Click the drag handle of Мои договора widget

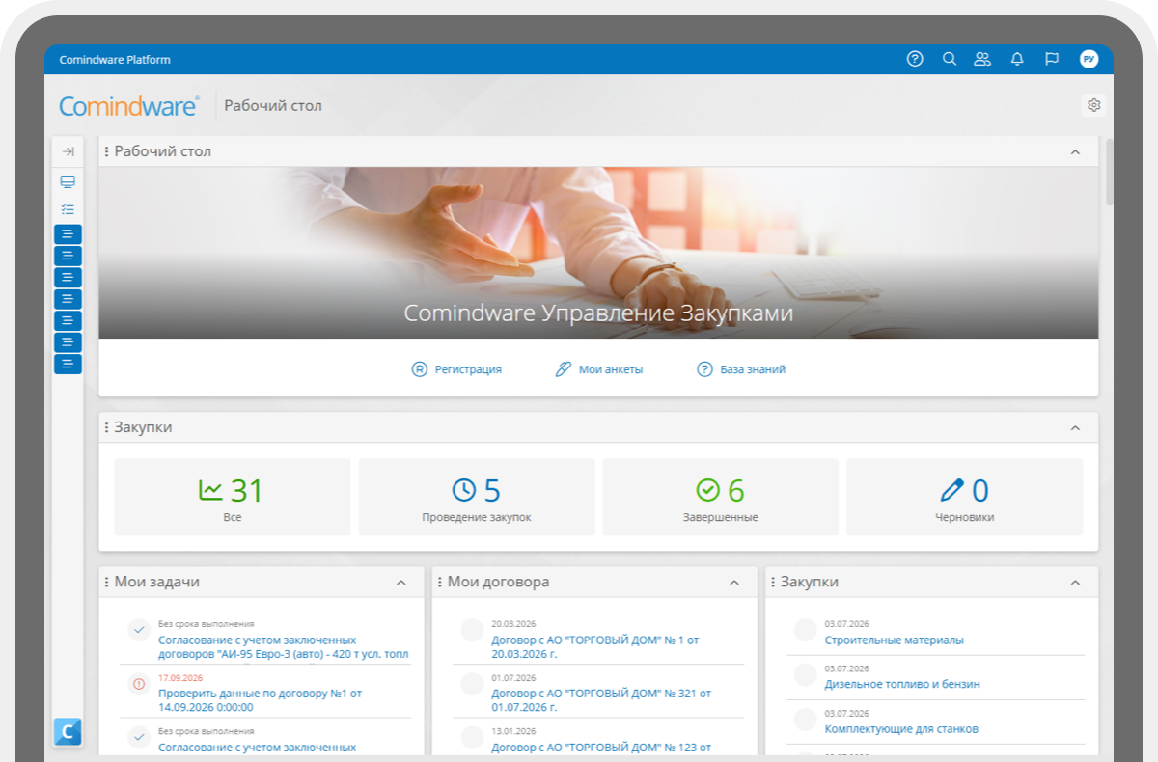[440, 583]
